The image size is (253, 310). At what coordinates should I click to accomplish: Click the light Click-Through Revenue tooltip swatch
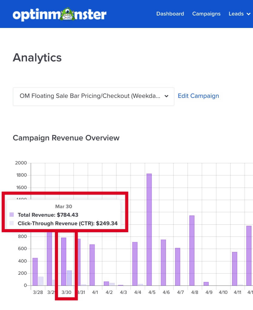click(12, 223)
